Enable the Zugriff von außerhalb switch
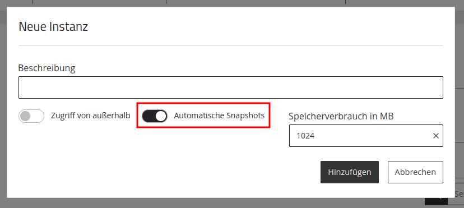This screenshot has width=464, height=208. [x=31, y=116]
